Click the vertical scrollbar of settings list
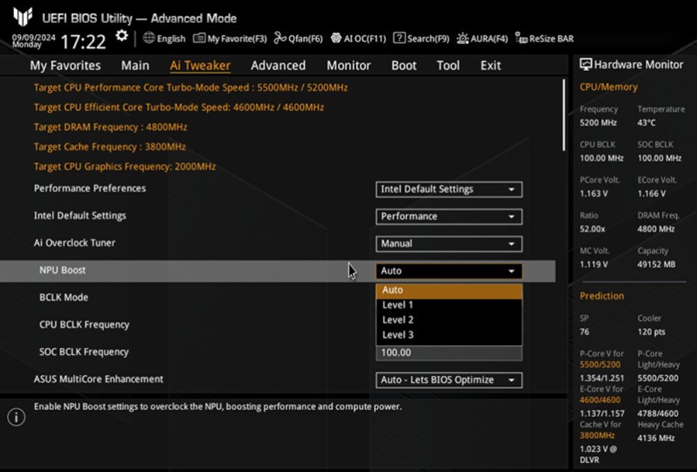Image resolution: width=697 pixels, height=472 pixels. (x=564, y=115)
